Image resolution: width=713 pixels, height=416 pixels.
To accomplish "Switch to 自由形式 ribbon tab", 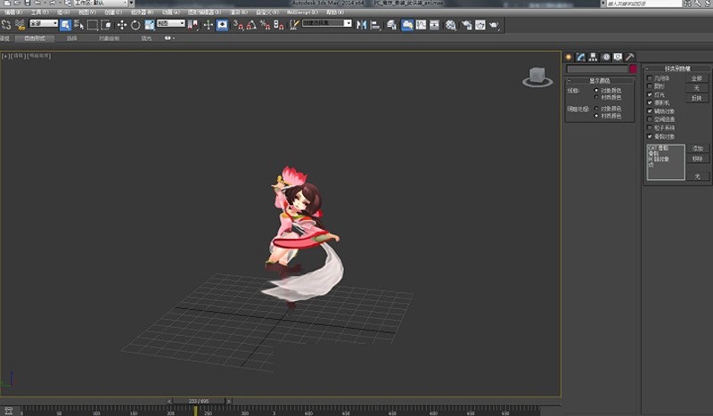I will (x=35, y=38).
